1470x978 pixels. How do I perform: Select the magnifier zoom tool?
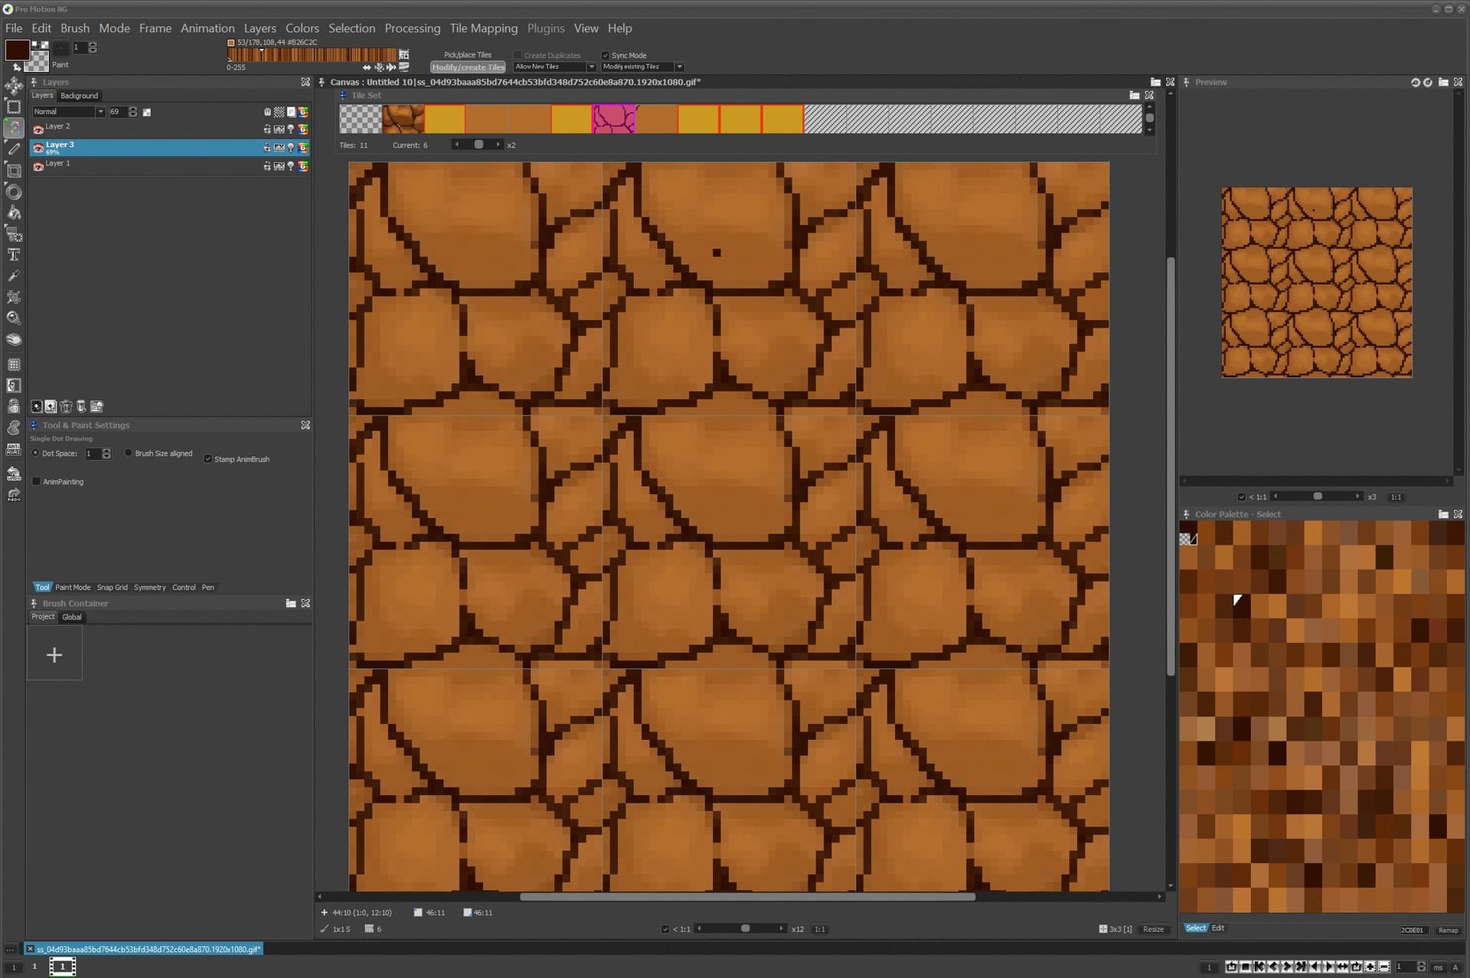[13, 318]
